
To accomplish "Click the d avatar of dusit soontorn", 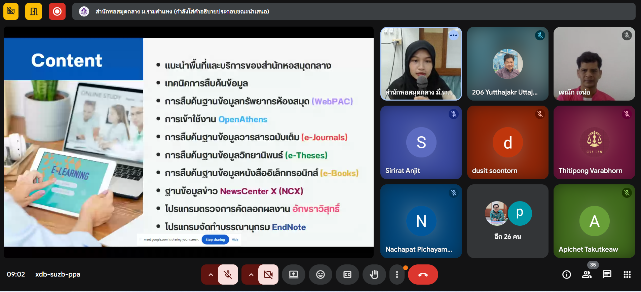I will pyautogui.click(x=508, y=142).
